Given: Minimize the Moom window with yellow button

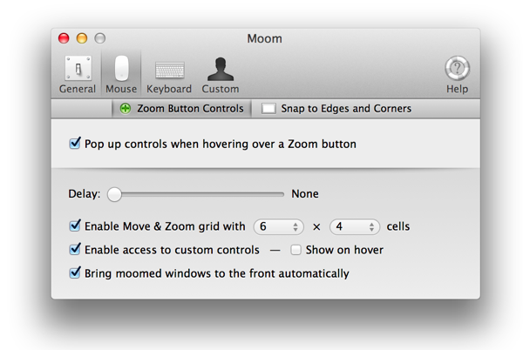Looking at the screenshot, I should pos(82,38).
